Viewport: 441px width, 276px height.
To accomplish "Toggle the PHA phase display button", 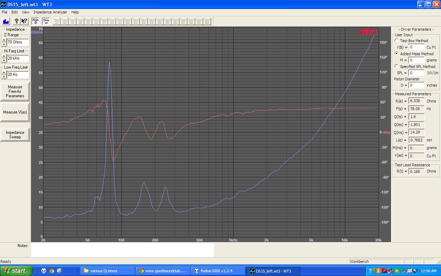I will pyautogui.click(x=35, y=21).
